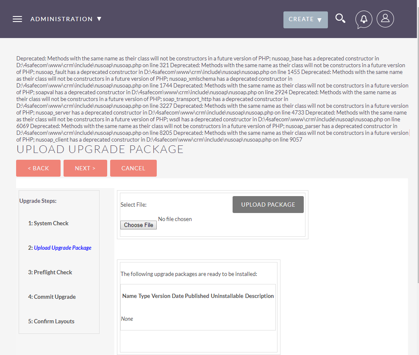The image size is (419, 355).
Task: Open the user profile icon
Action: 385,19
